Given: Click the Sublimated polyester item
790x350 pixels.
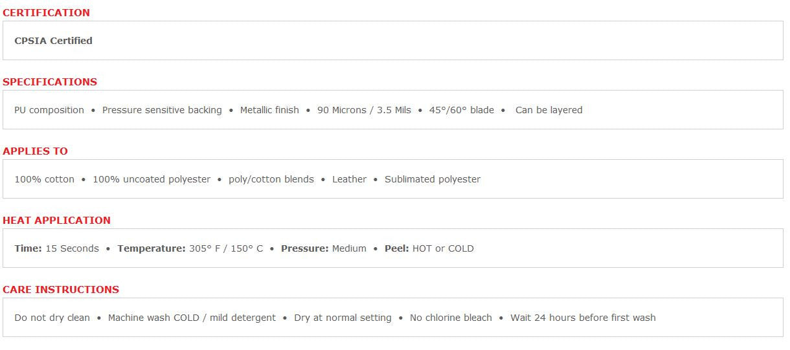Looking at the screenshot, I should [x=433, y=179].
